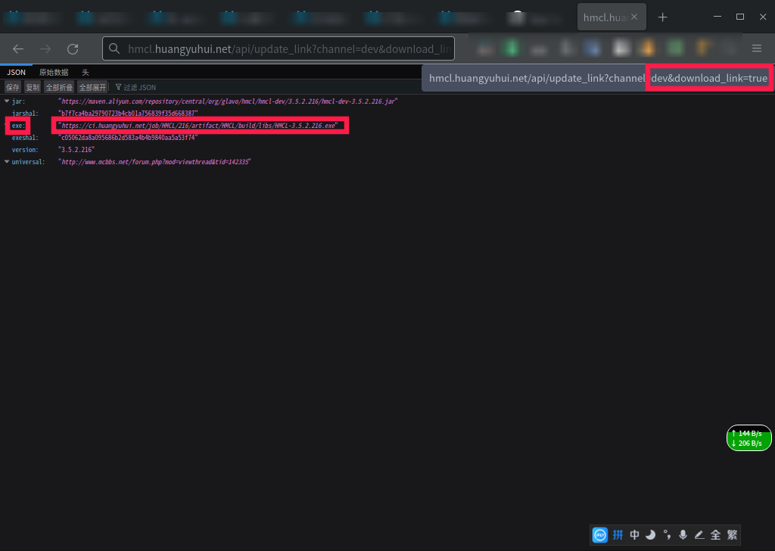Image resolution: width=775 pixels, height=551 pixels.
Task: Expand all with 全部展开
Action: pos(92,88)
